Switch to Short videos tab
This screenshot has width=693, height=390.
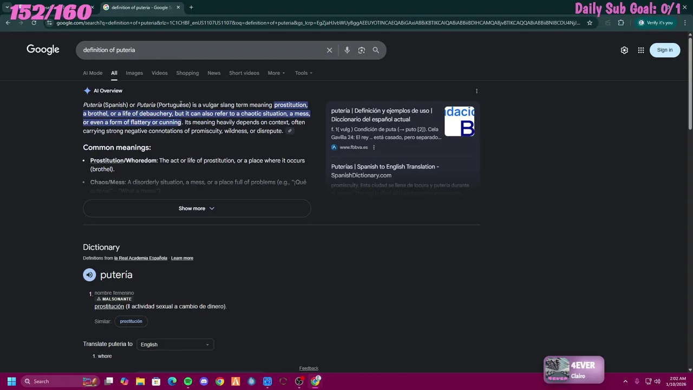[244, 73]
